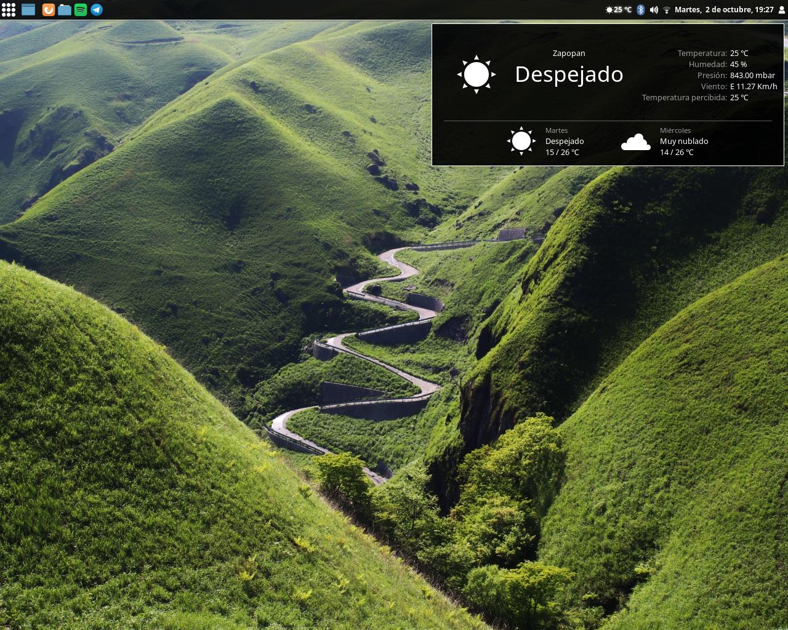Click the Miércoles forecast cloud icon
Image resolution: width=788 pixels, height=630 pixels.
(x=636, y=142)
